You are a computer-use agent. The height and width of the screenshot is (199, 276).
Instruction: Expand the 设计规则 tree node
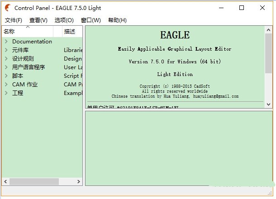pos(6,58)
